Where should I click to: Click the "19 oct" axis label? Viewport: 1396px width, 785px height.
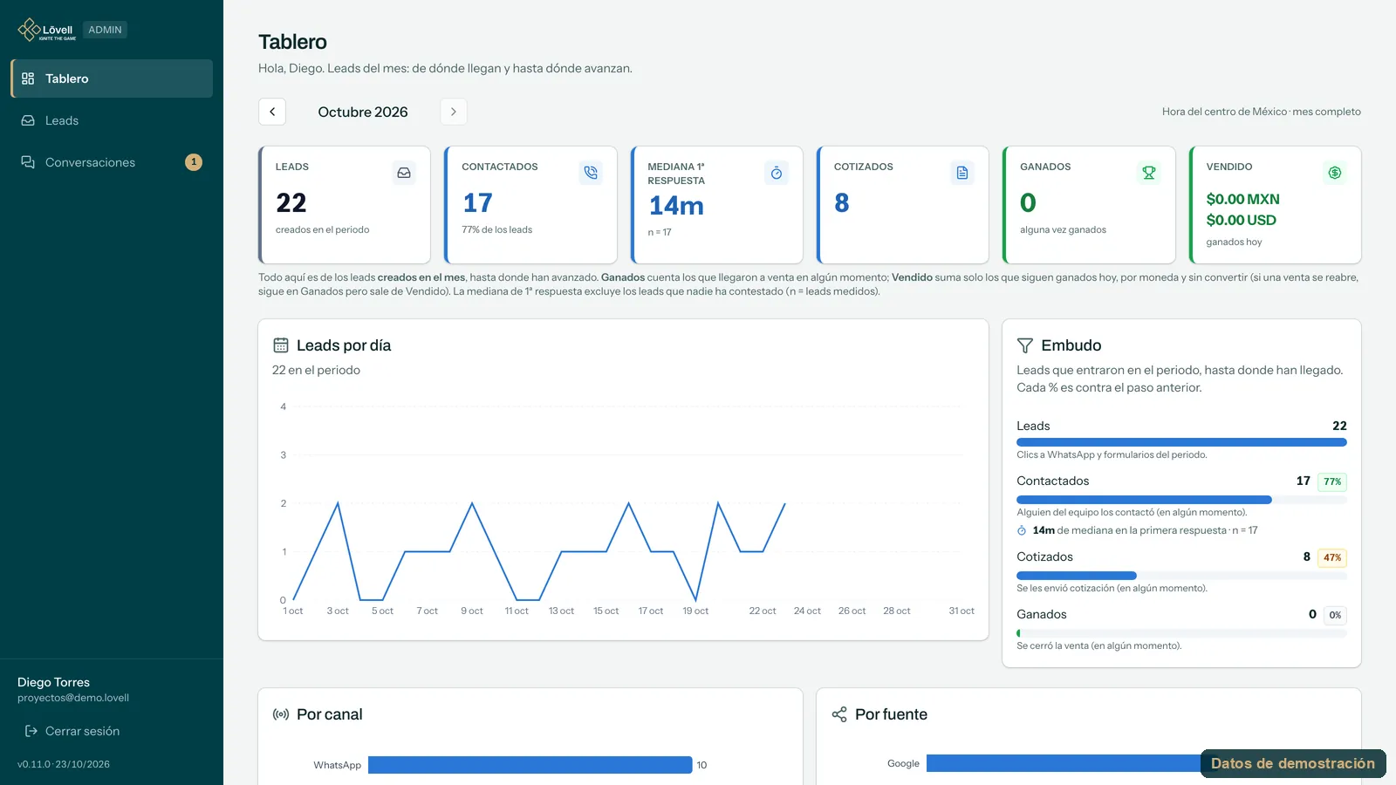pos(695,611)
